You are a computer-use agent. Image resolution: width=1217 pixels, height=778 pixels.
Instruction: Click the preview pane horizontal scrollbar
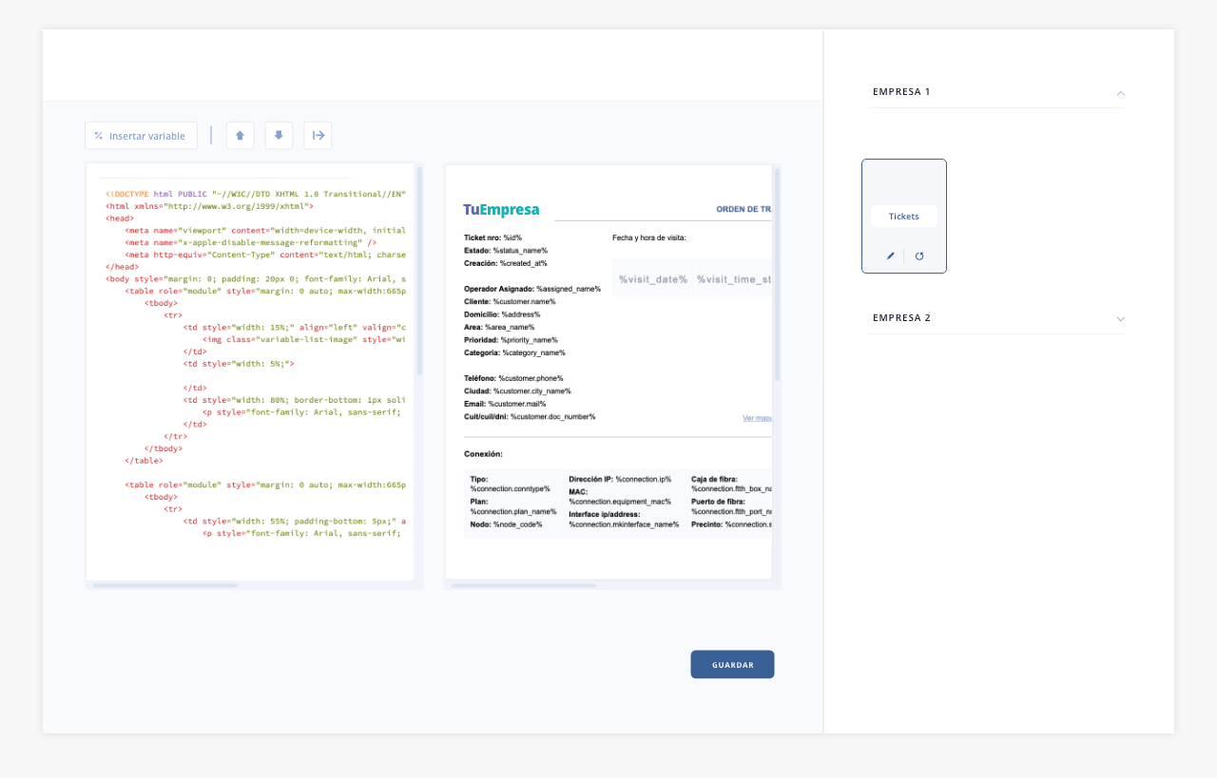tap(523, 585)
